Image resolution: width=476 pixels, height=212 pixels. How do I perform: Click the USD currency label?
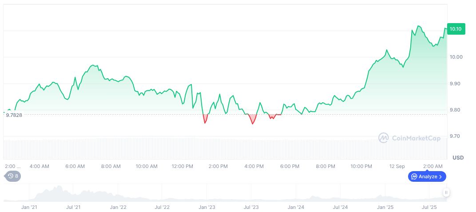pos(458,158)
